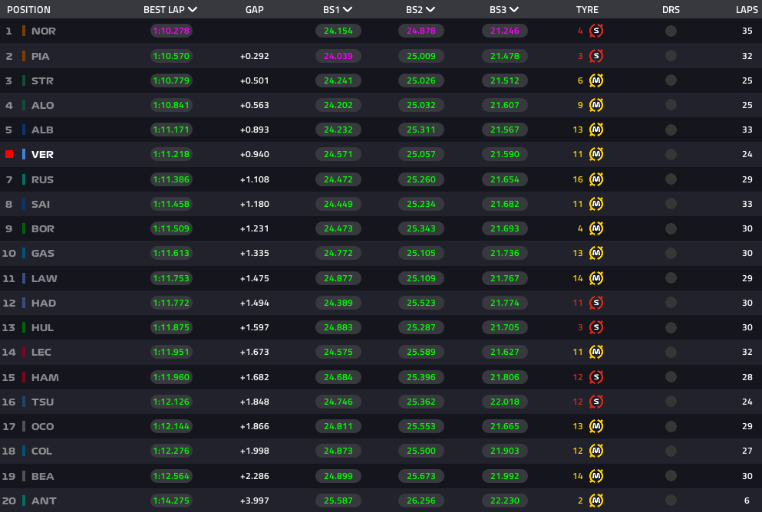Click the soft tyre icon in Hadjar's row
Viewport: 762px width, 512px height.
coord(596,303)
